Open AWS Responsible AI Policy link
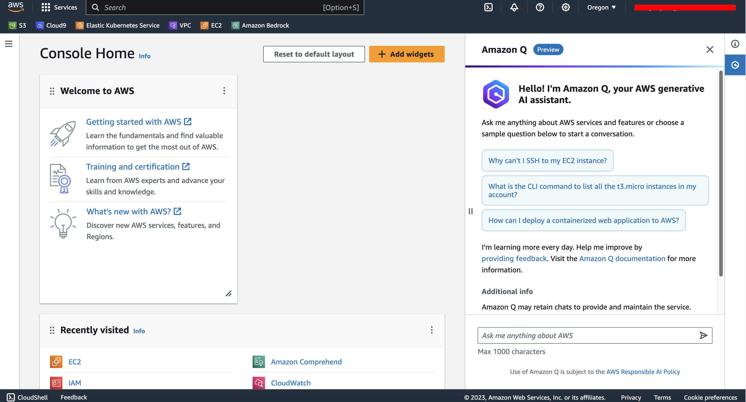This screenshot has width=746, height=402. point(643,372)
